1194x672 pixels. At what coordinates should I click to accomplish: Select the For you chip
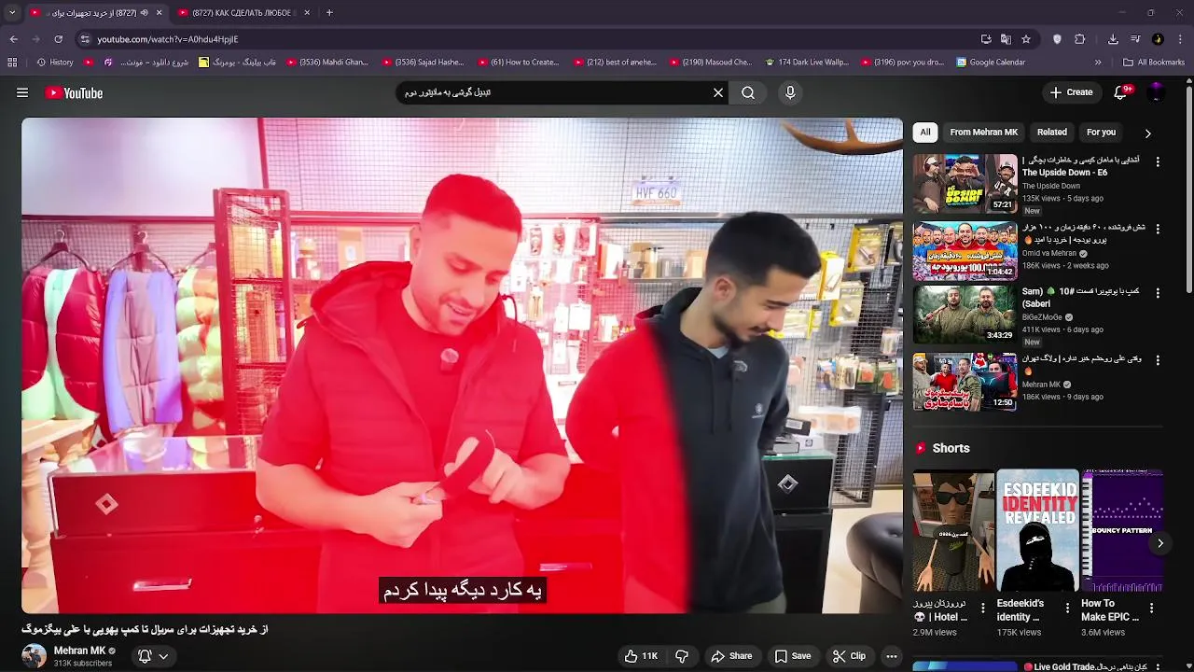pyautogui.click(x=1101, y=133)
